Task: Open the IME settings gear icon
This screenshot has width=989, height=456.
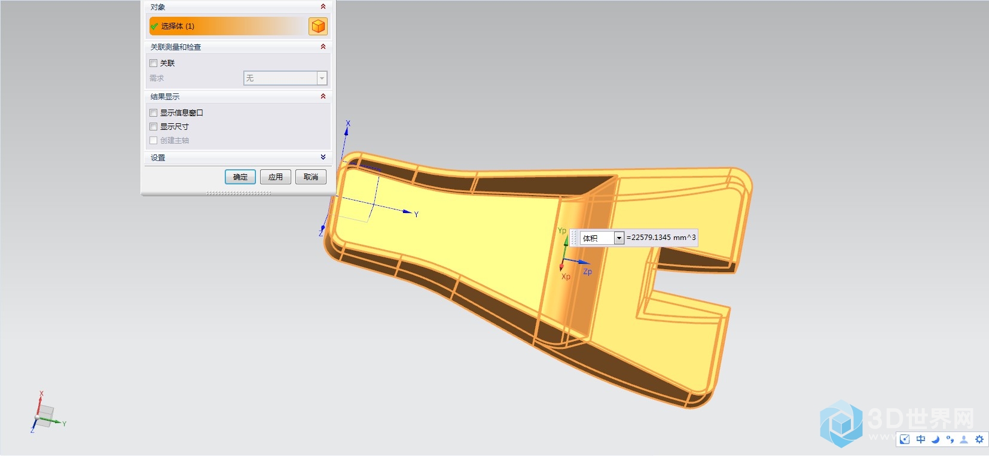Action: [x=979, y=439]
